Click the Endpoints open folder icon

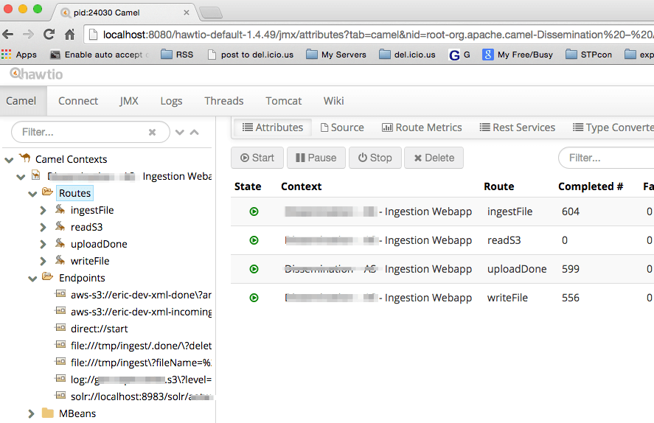pos(47,277)
